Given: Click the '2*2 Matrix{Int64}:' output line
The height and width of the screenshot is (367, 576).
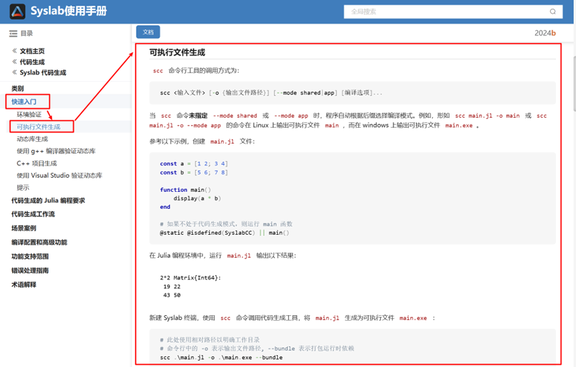Looking at the screenshot, I should (190, 278).
